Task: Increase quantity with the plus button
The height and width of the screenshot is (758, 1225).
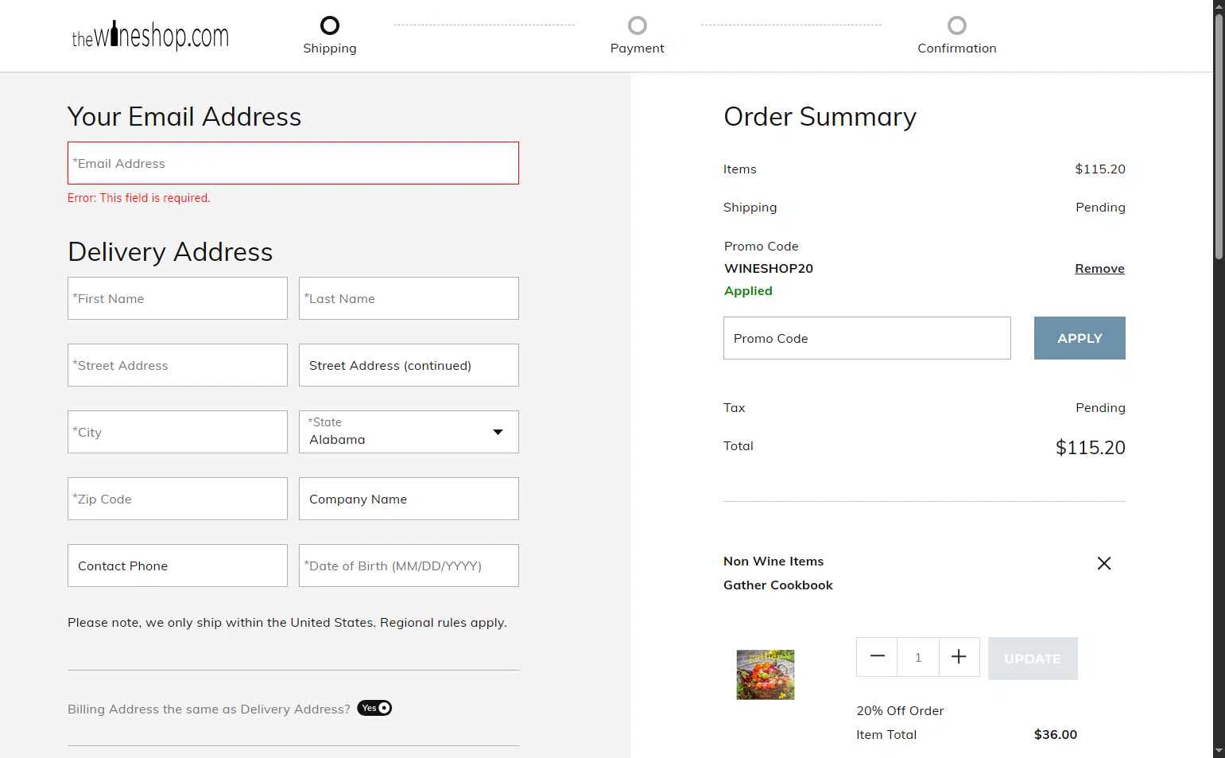Action: click(x=959, y=657)
